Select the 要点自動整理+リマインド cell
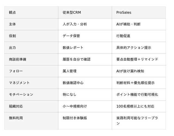The width and height of the screenshot is (174, 136). [137, 59]
